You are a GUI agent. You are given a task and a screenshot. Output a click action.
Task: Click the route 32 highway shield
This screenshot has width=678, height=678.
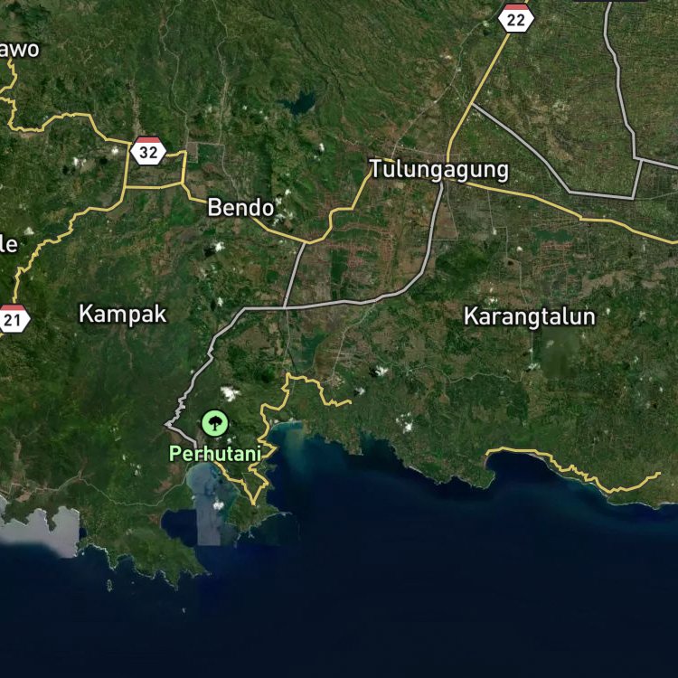tap(148, 151)
